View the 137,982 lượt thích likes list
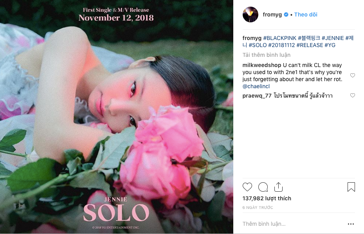 [x=267, y=198]
